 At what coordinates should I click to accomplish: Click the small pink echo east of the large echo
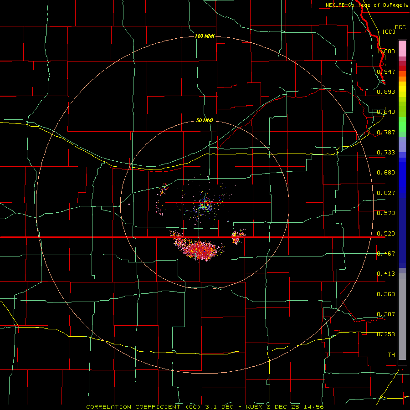238,236
